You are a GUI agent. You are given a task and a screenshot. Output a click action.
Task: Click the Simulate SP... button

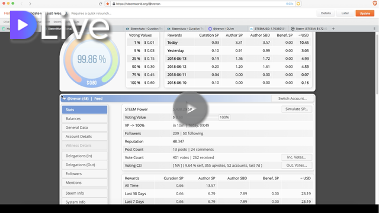click(297, 109)
